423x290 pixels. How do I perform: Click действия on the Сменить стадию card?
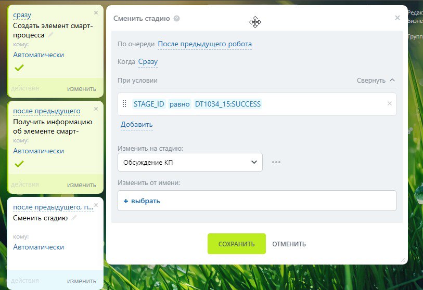coord(25,281)
